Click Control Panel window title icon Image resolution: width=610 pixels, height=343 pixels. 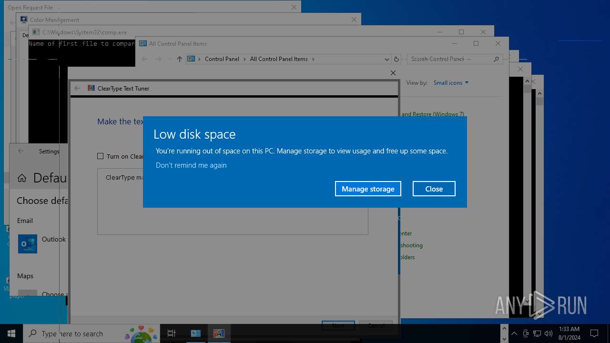(x=142, y=43)
